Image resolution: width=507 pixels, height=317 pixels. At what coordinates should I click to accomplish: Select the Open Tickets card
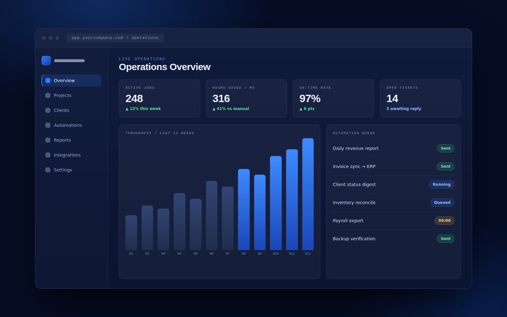click(420, 98)
